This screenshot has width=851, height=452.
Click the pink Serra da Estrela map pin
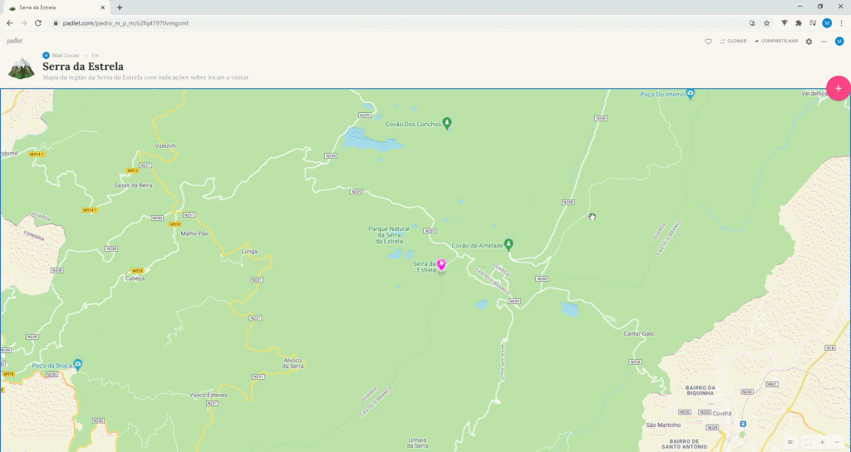click(442, 264)
